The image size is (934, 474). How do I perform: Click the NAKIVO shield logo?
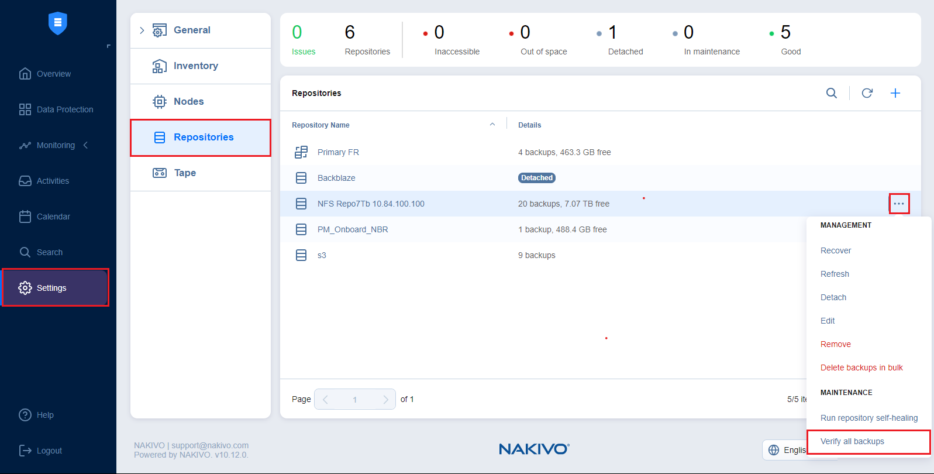click(x=58, y=23)
